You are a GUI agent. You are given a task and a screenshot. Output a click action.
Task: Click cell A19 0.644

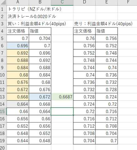point(18,141)
